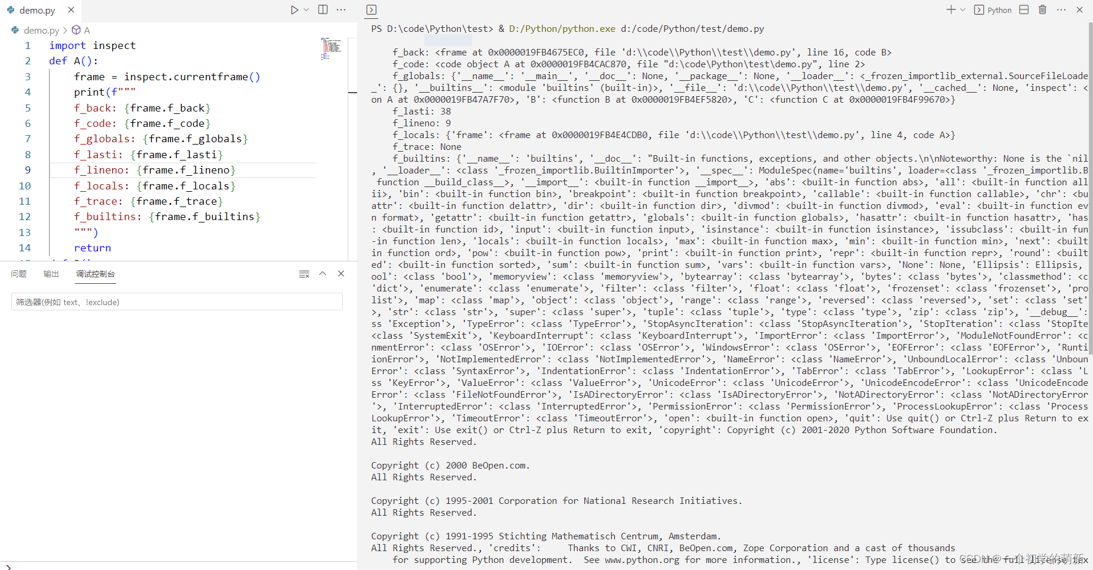Viewport: 1093px width, 570px height.
Task: Place cursor on 'import inspect' line
Action: pyautogui.click(x=92, y=45)
